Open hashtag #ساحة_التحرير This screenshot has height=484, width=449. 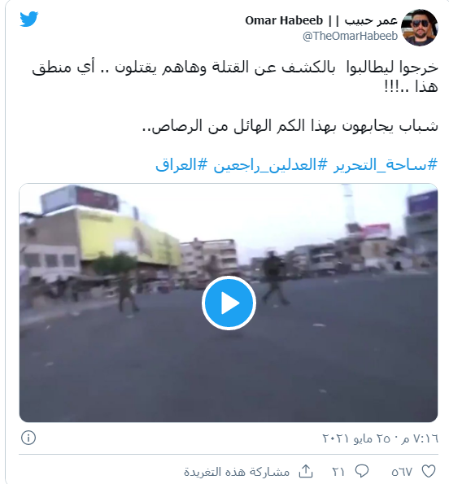tap(386, 164)
